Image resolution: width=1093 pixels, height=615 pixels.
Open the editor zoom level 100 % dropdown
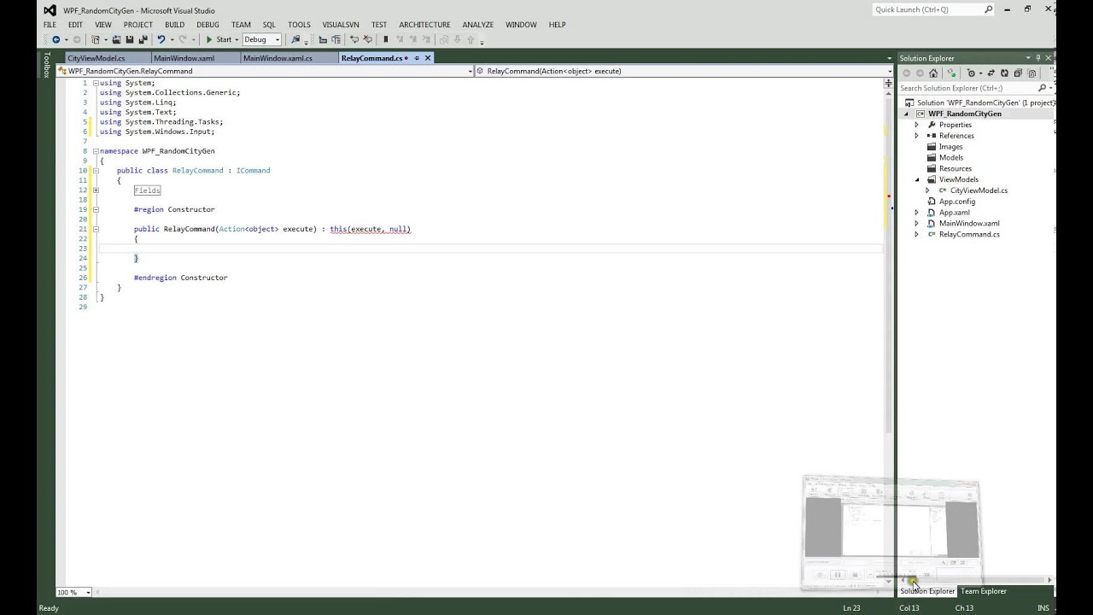point(73,592)
